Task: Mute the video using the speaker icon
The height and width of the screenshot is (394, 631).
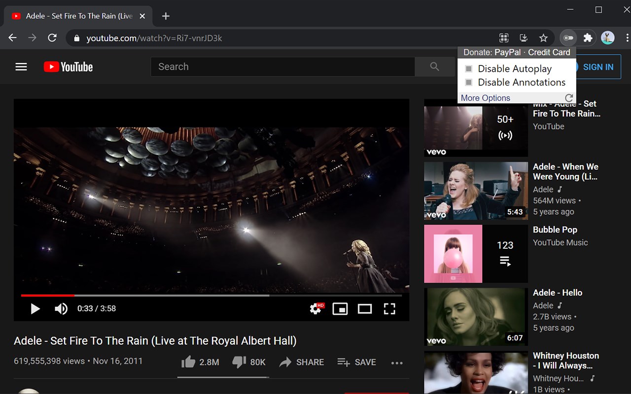Action: click(x=61, y=309)
